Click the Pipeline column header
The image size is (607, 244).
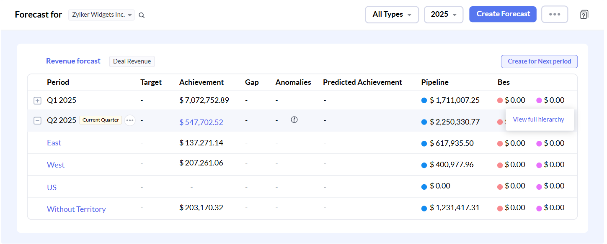[435, 82]
